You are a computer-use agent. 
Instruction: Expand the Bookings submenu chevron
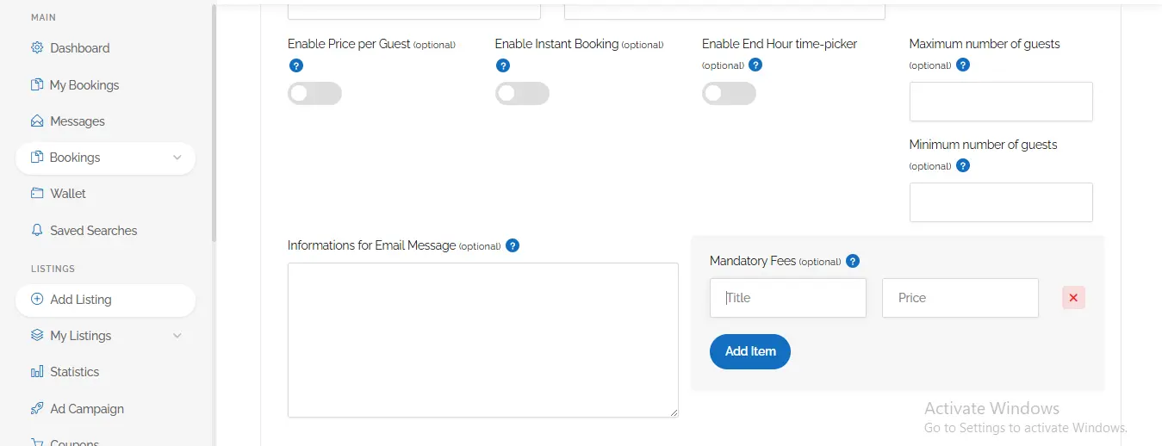(x=177, y=158)
